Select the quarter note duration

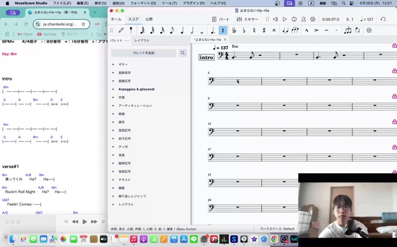click(182, 30)
